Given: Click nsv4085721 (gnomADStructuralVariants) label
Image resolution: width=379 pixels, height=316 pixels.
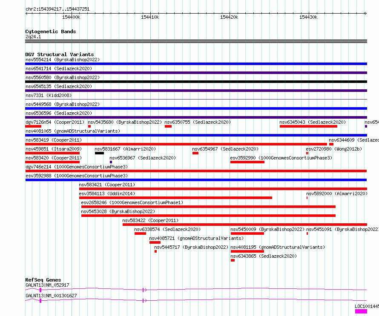Looking at the screenshot, I should click(196, 238).
